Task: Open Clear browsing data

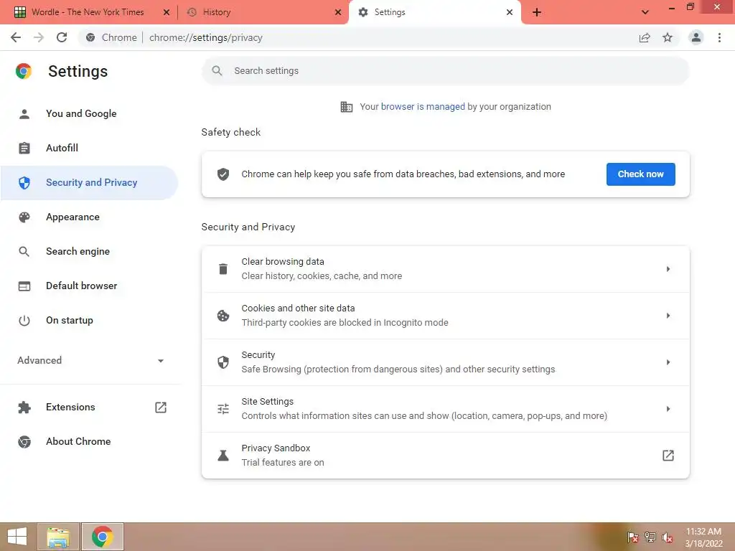Action: pos(445,269)
